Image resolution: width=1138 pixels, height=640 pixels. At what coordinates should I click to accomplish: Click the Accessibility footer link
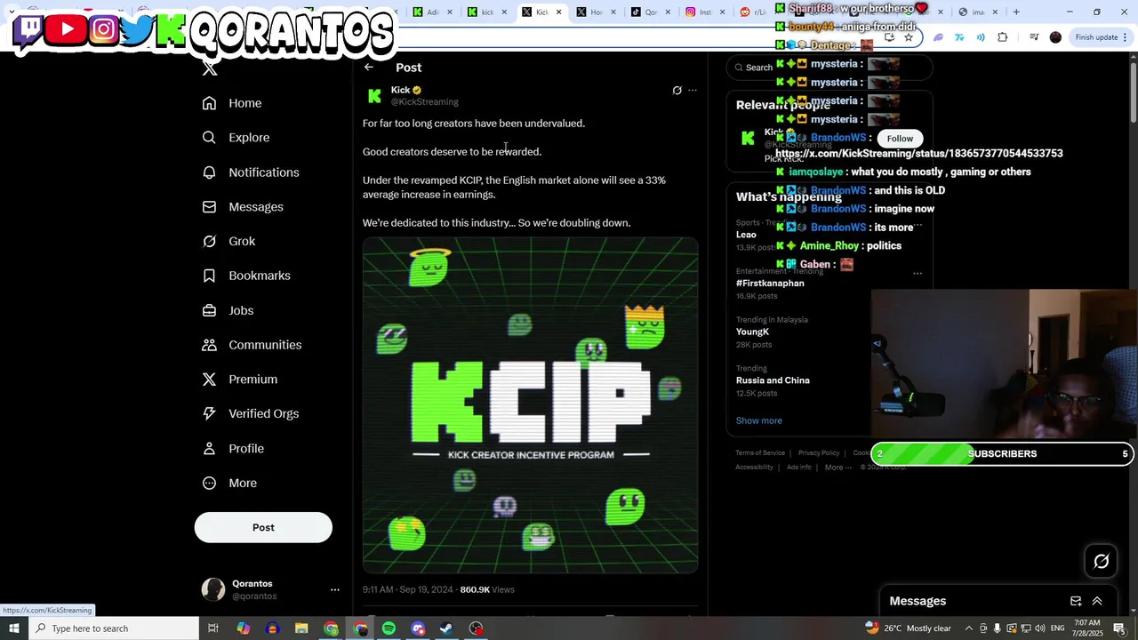click(754, 468)
